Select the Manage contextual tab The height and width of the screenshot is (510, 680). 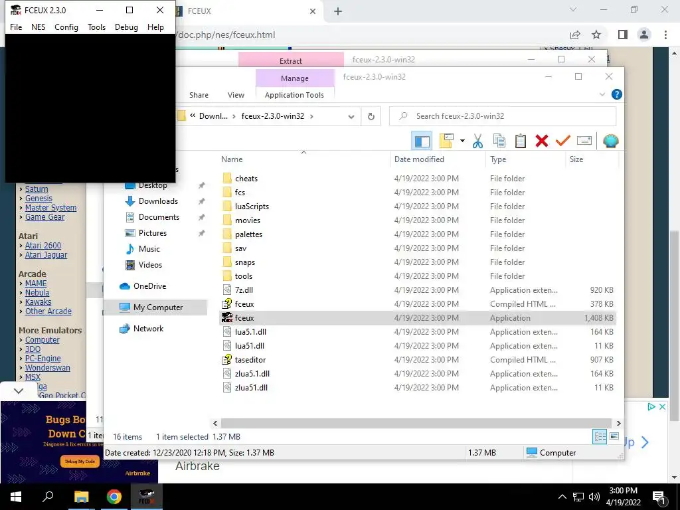[x=295, y=78]
